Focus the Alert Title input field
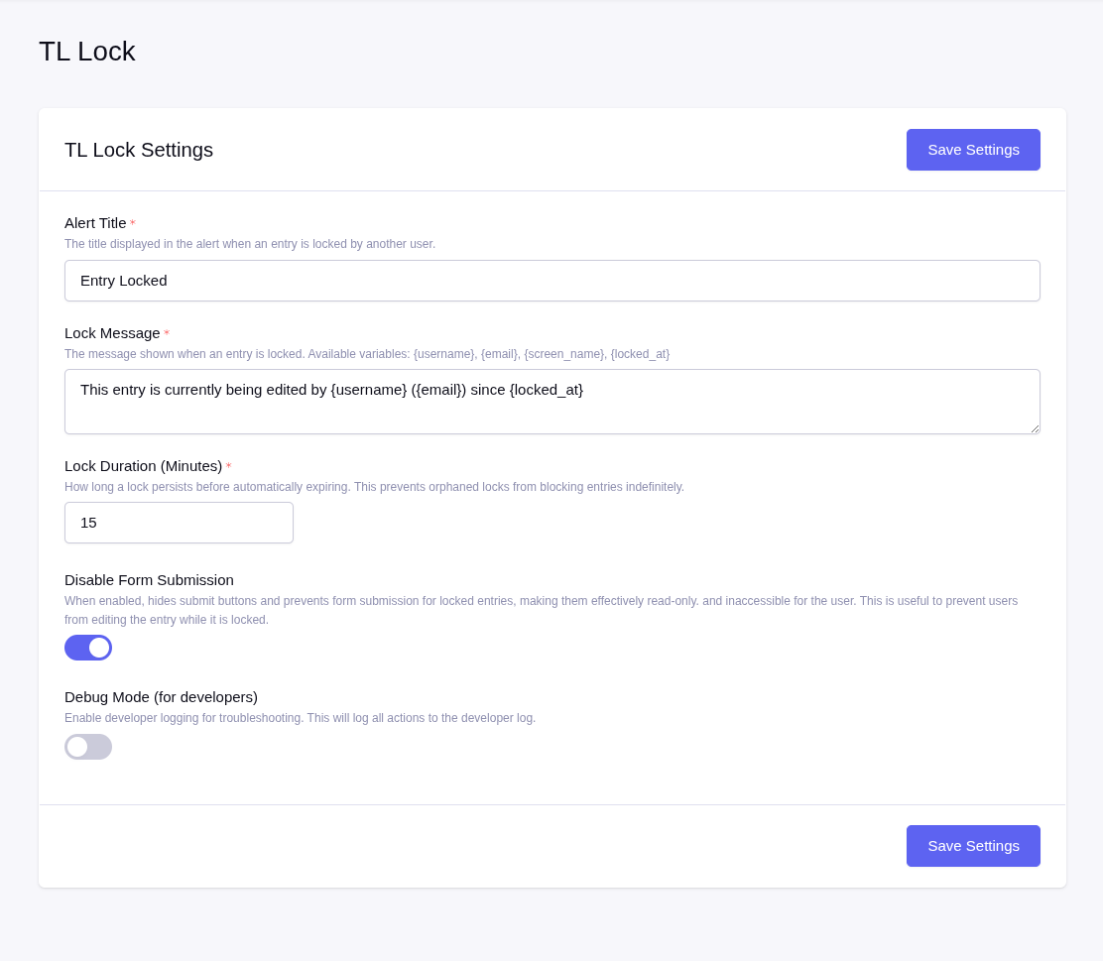This screenshot has height=961, width=1103. coord(551,281)
